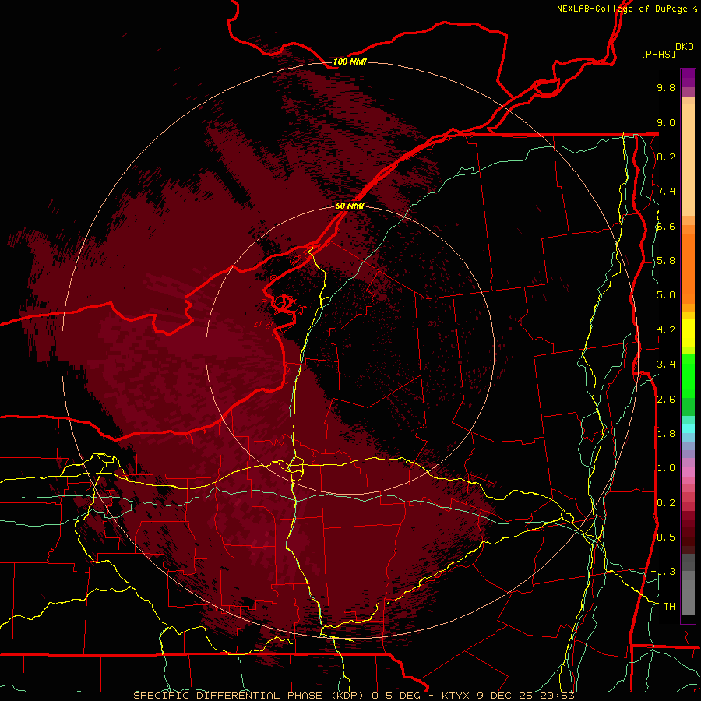
Task: Click the 0.2 value on the color scale
Action: 666,503
